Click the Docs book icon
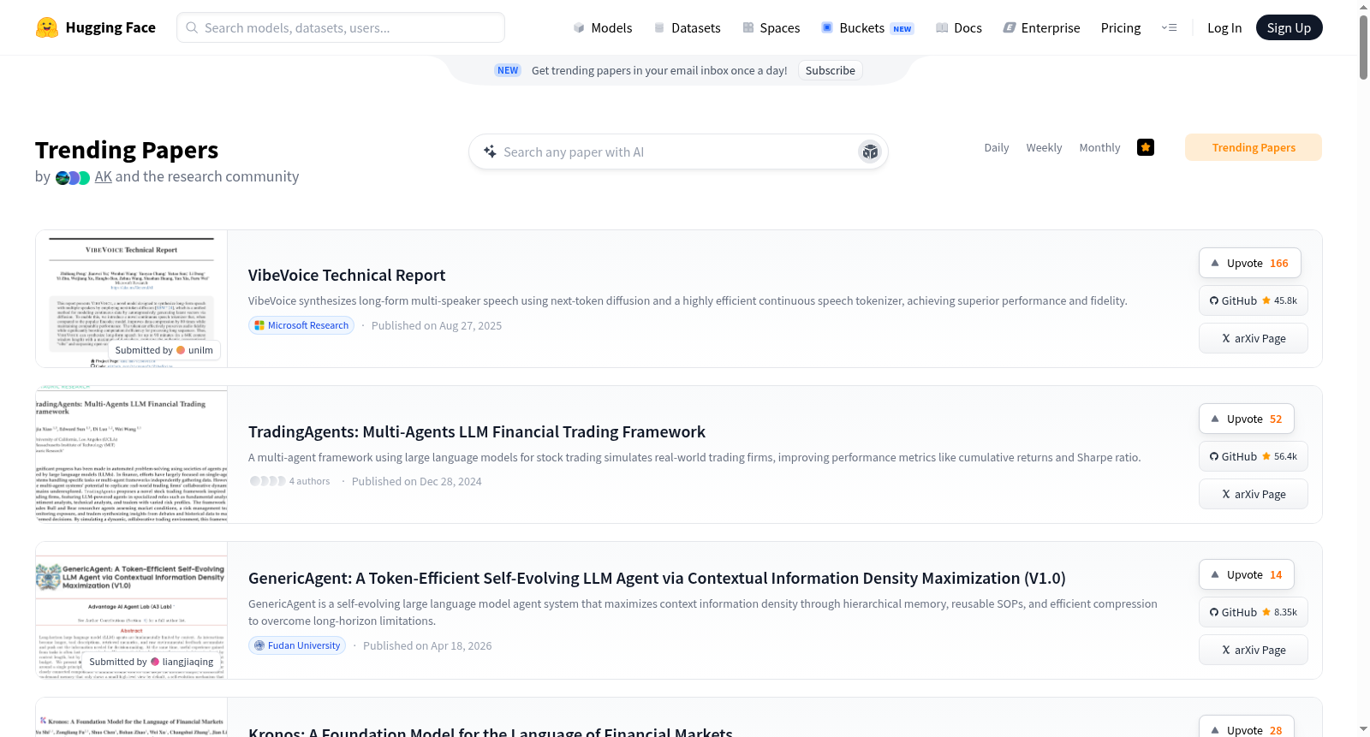 [942, 27]
